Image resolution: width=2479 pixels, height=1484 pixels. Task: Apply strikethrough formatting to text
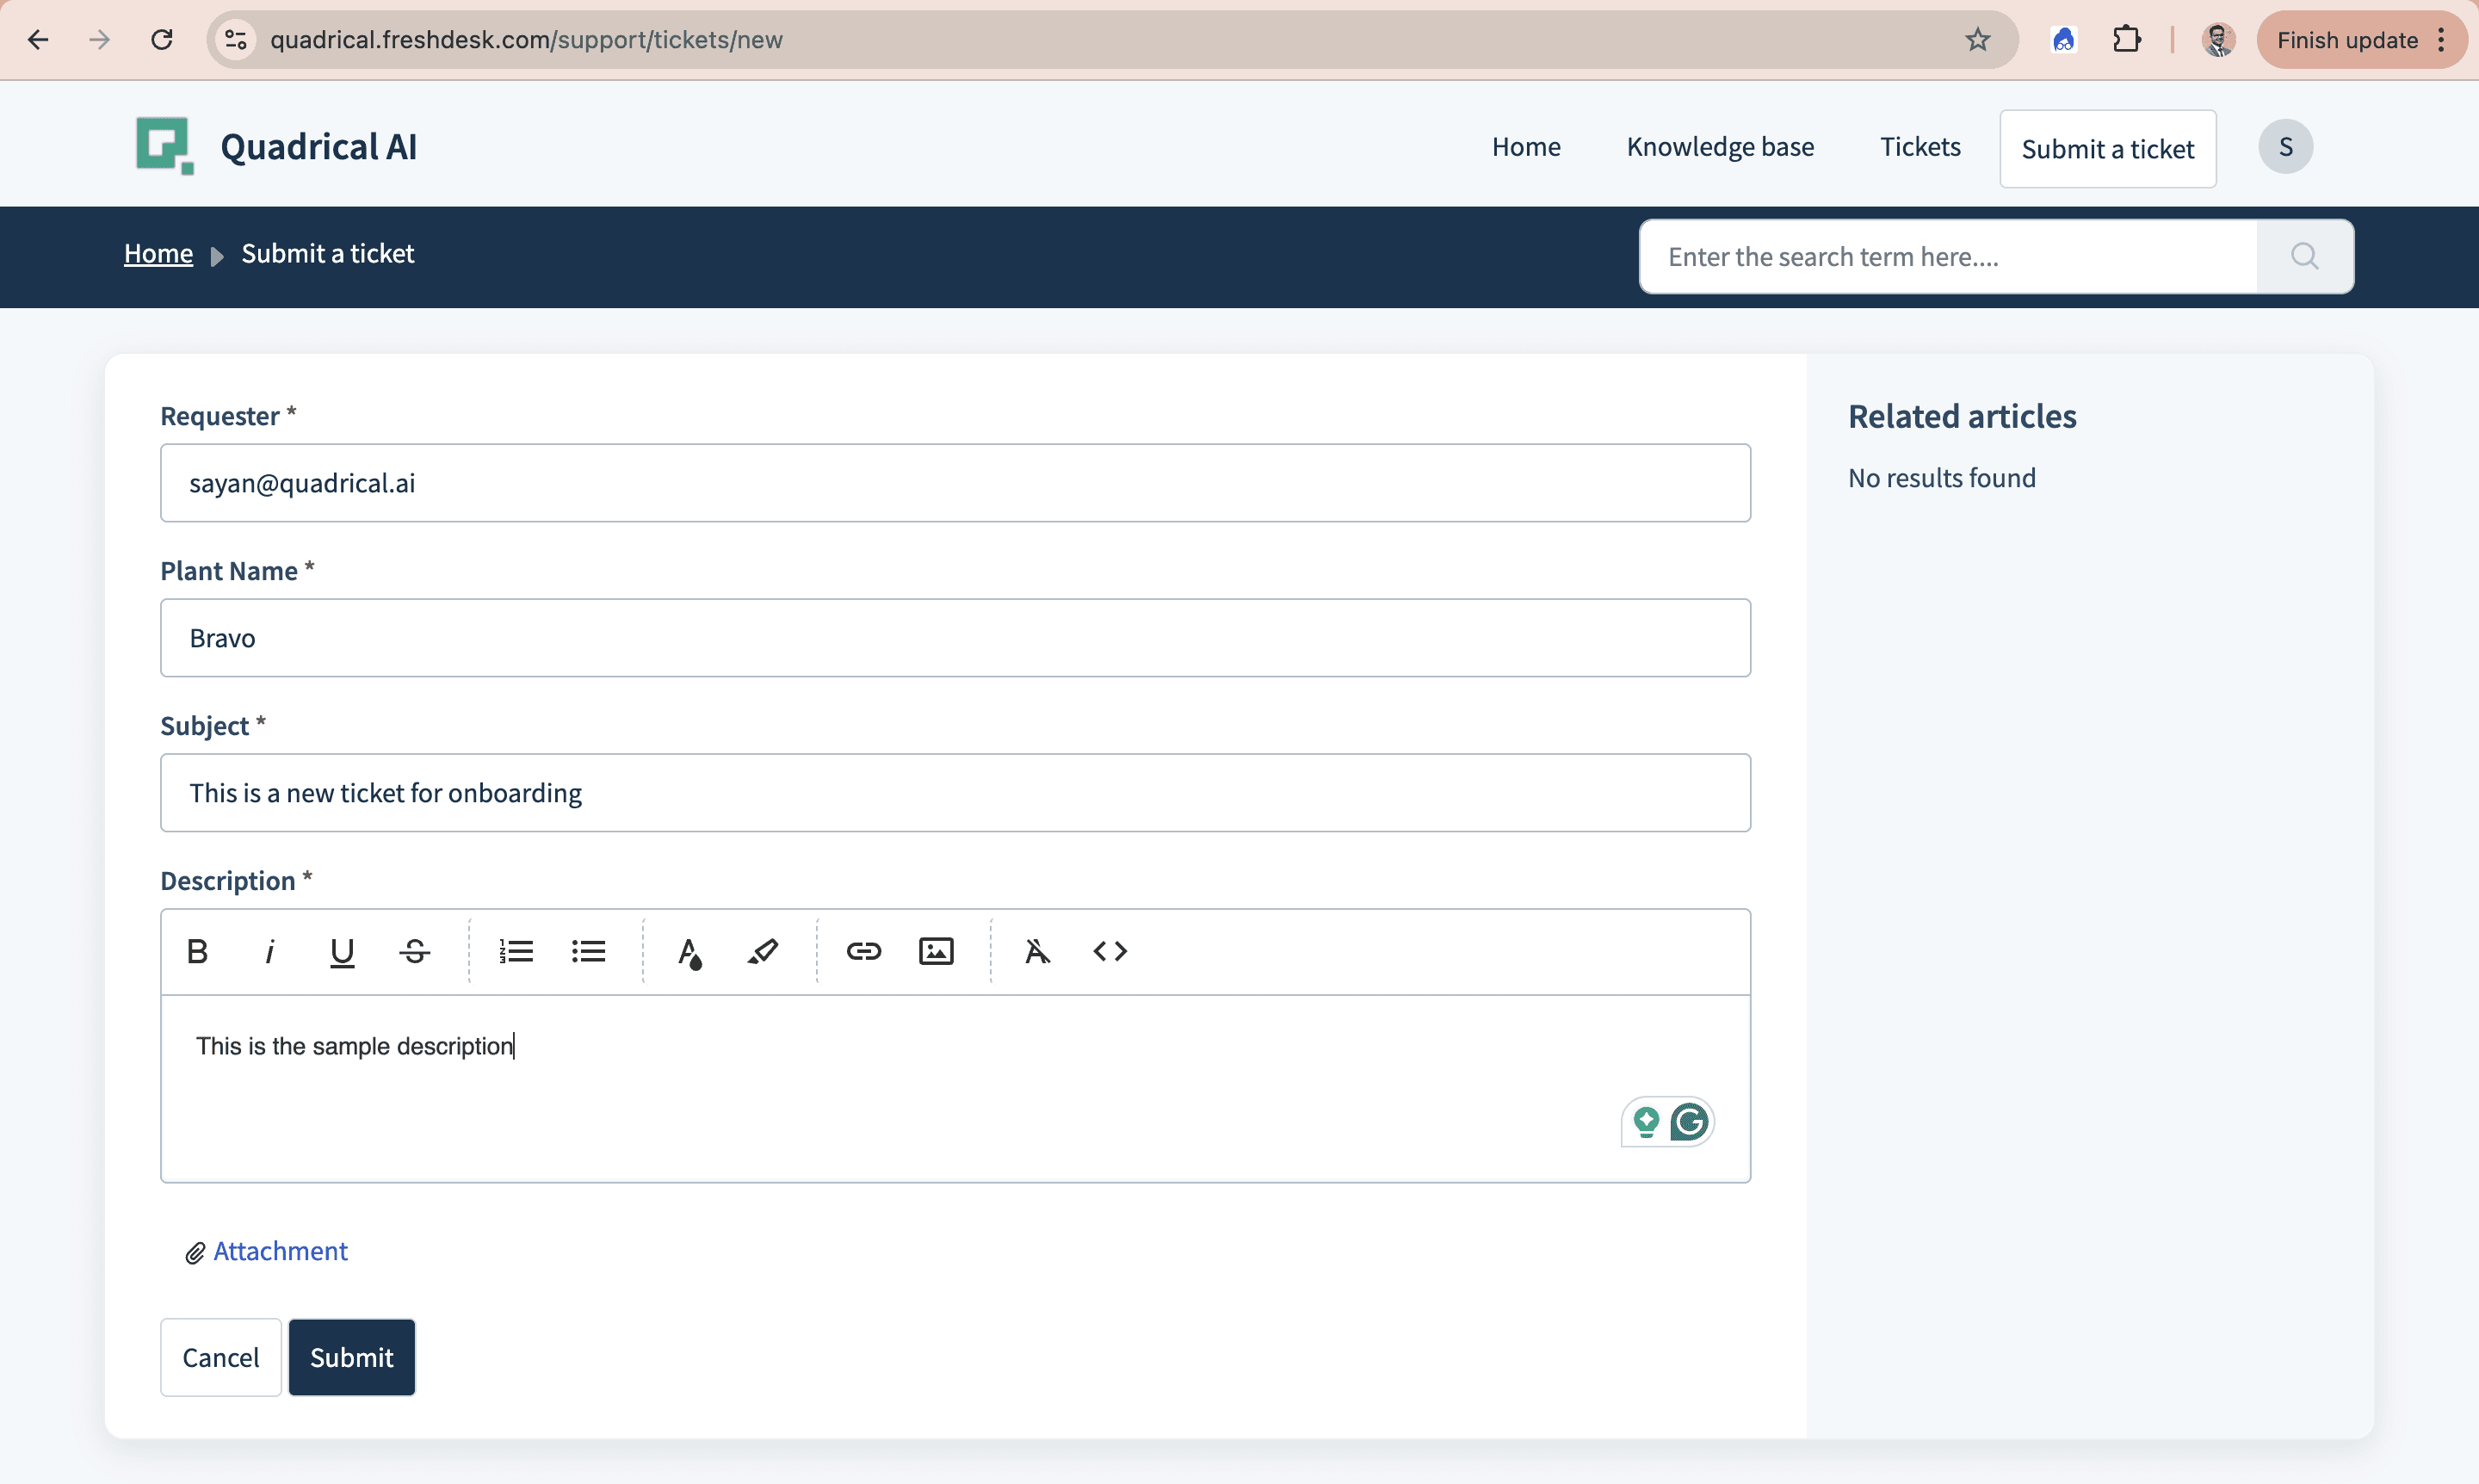pos(414,951)
